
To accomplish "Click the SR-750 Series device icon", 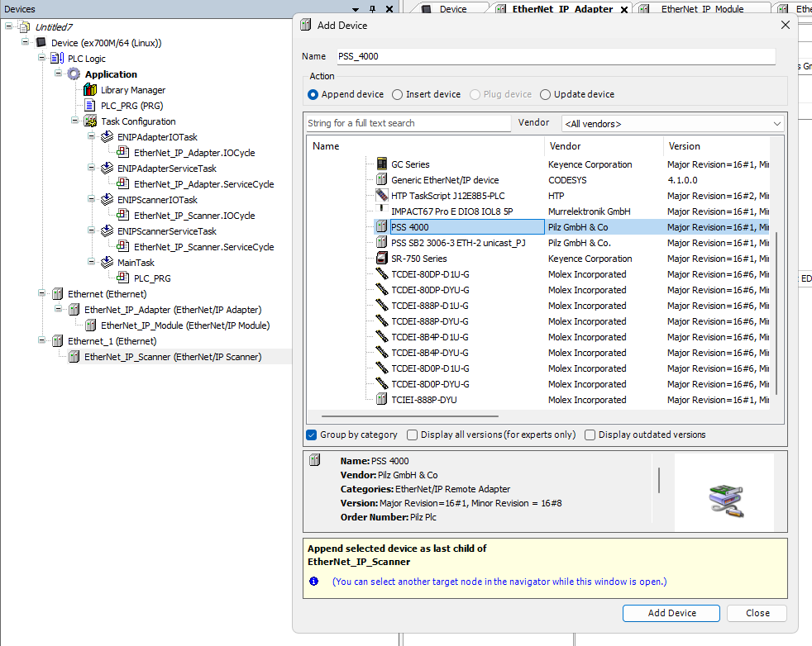I will coord(382,258).
